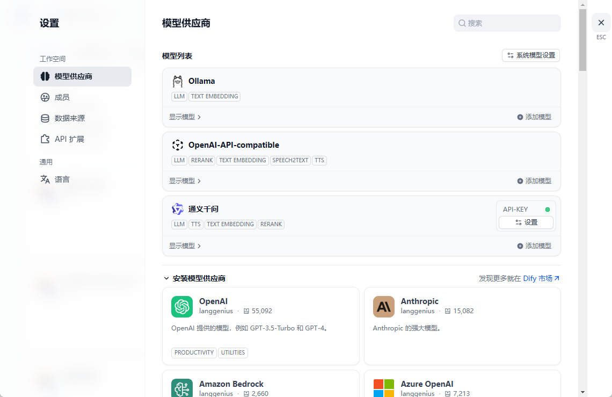Collapse the 安装模型供应商 section
612x397 pixels.
tap(166, 278)
